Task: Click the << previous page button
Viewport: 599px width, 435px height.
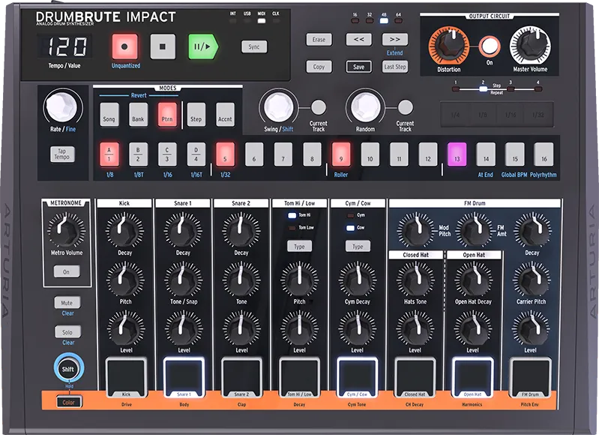Action: point(358,39)
